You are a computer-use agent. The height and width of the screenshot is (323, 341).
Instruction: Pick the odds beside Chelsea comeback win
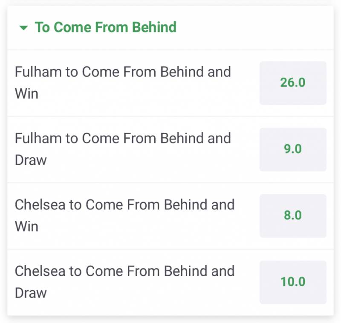[x=293, y=215]
